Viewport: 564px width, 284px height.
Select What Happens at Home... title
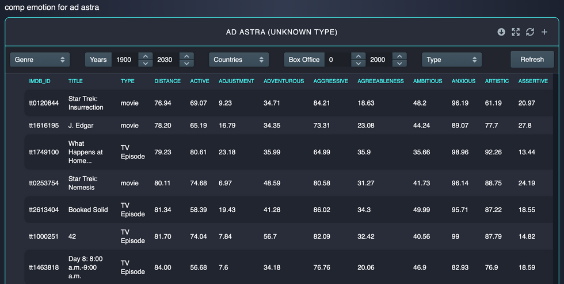(x=86, y=152)
